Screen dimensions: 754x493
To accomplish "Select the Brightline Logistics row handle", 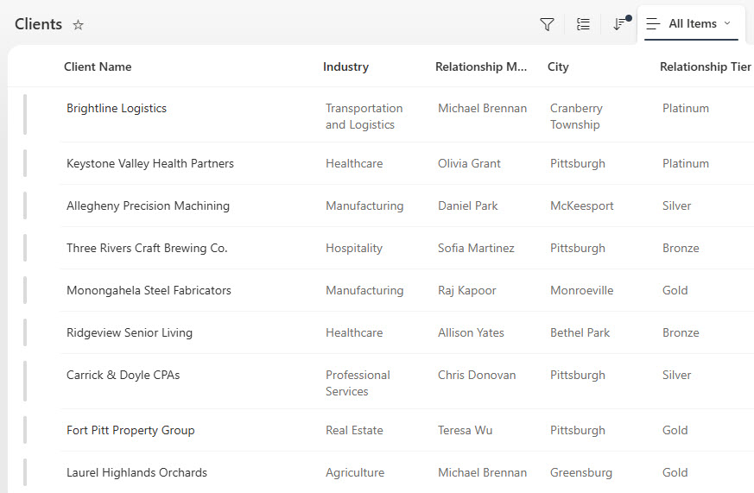I will tap(25, 114).
